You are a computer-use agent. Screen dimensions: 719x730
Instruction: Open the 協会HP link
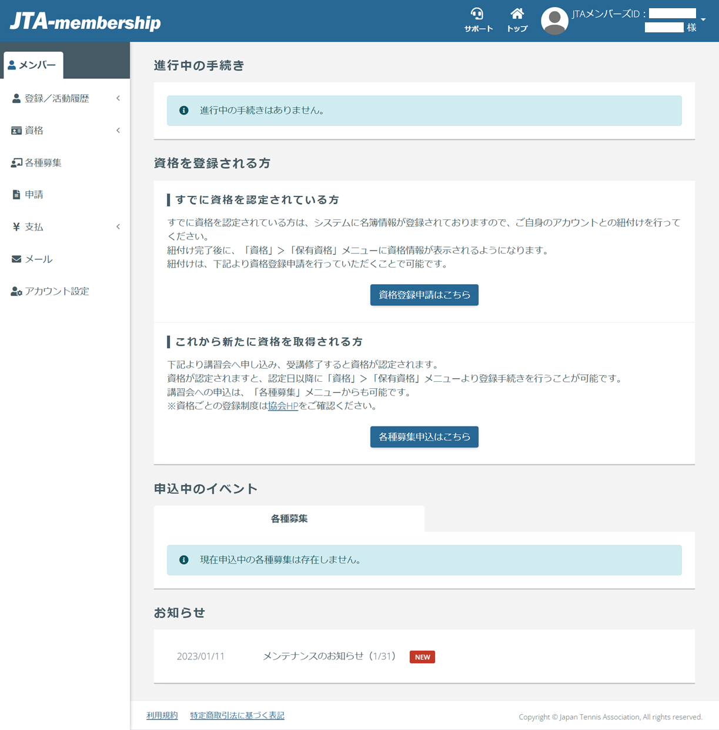pyautogui.click(x=282, y=406)
